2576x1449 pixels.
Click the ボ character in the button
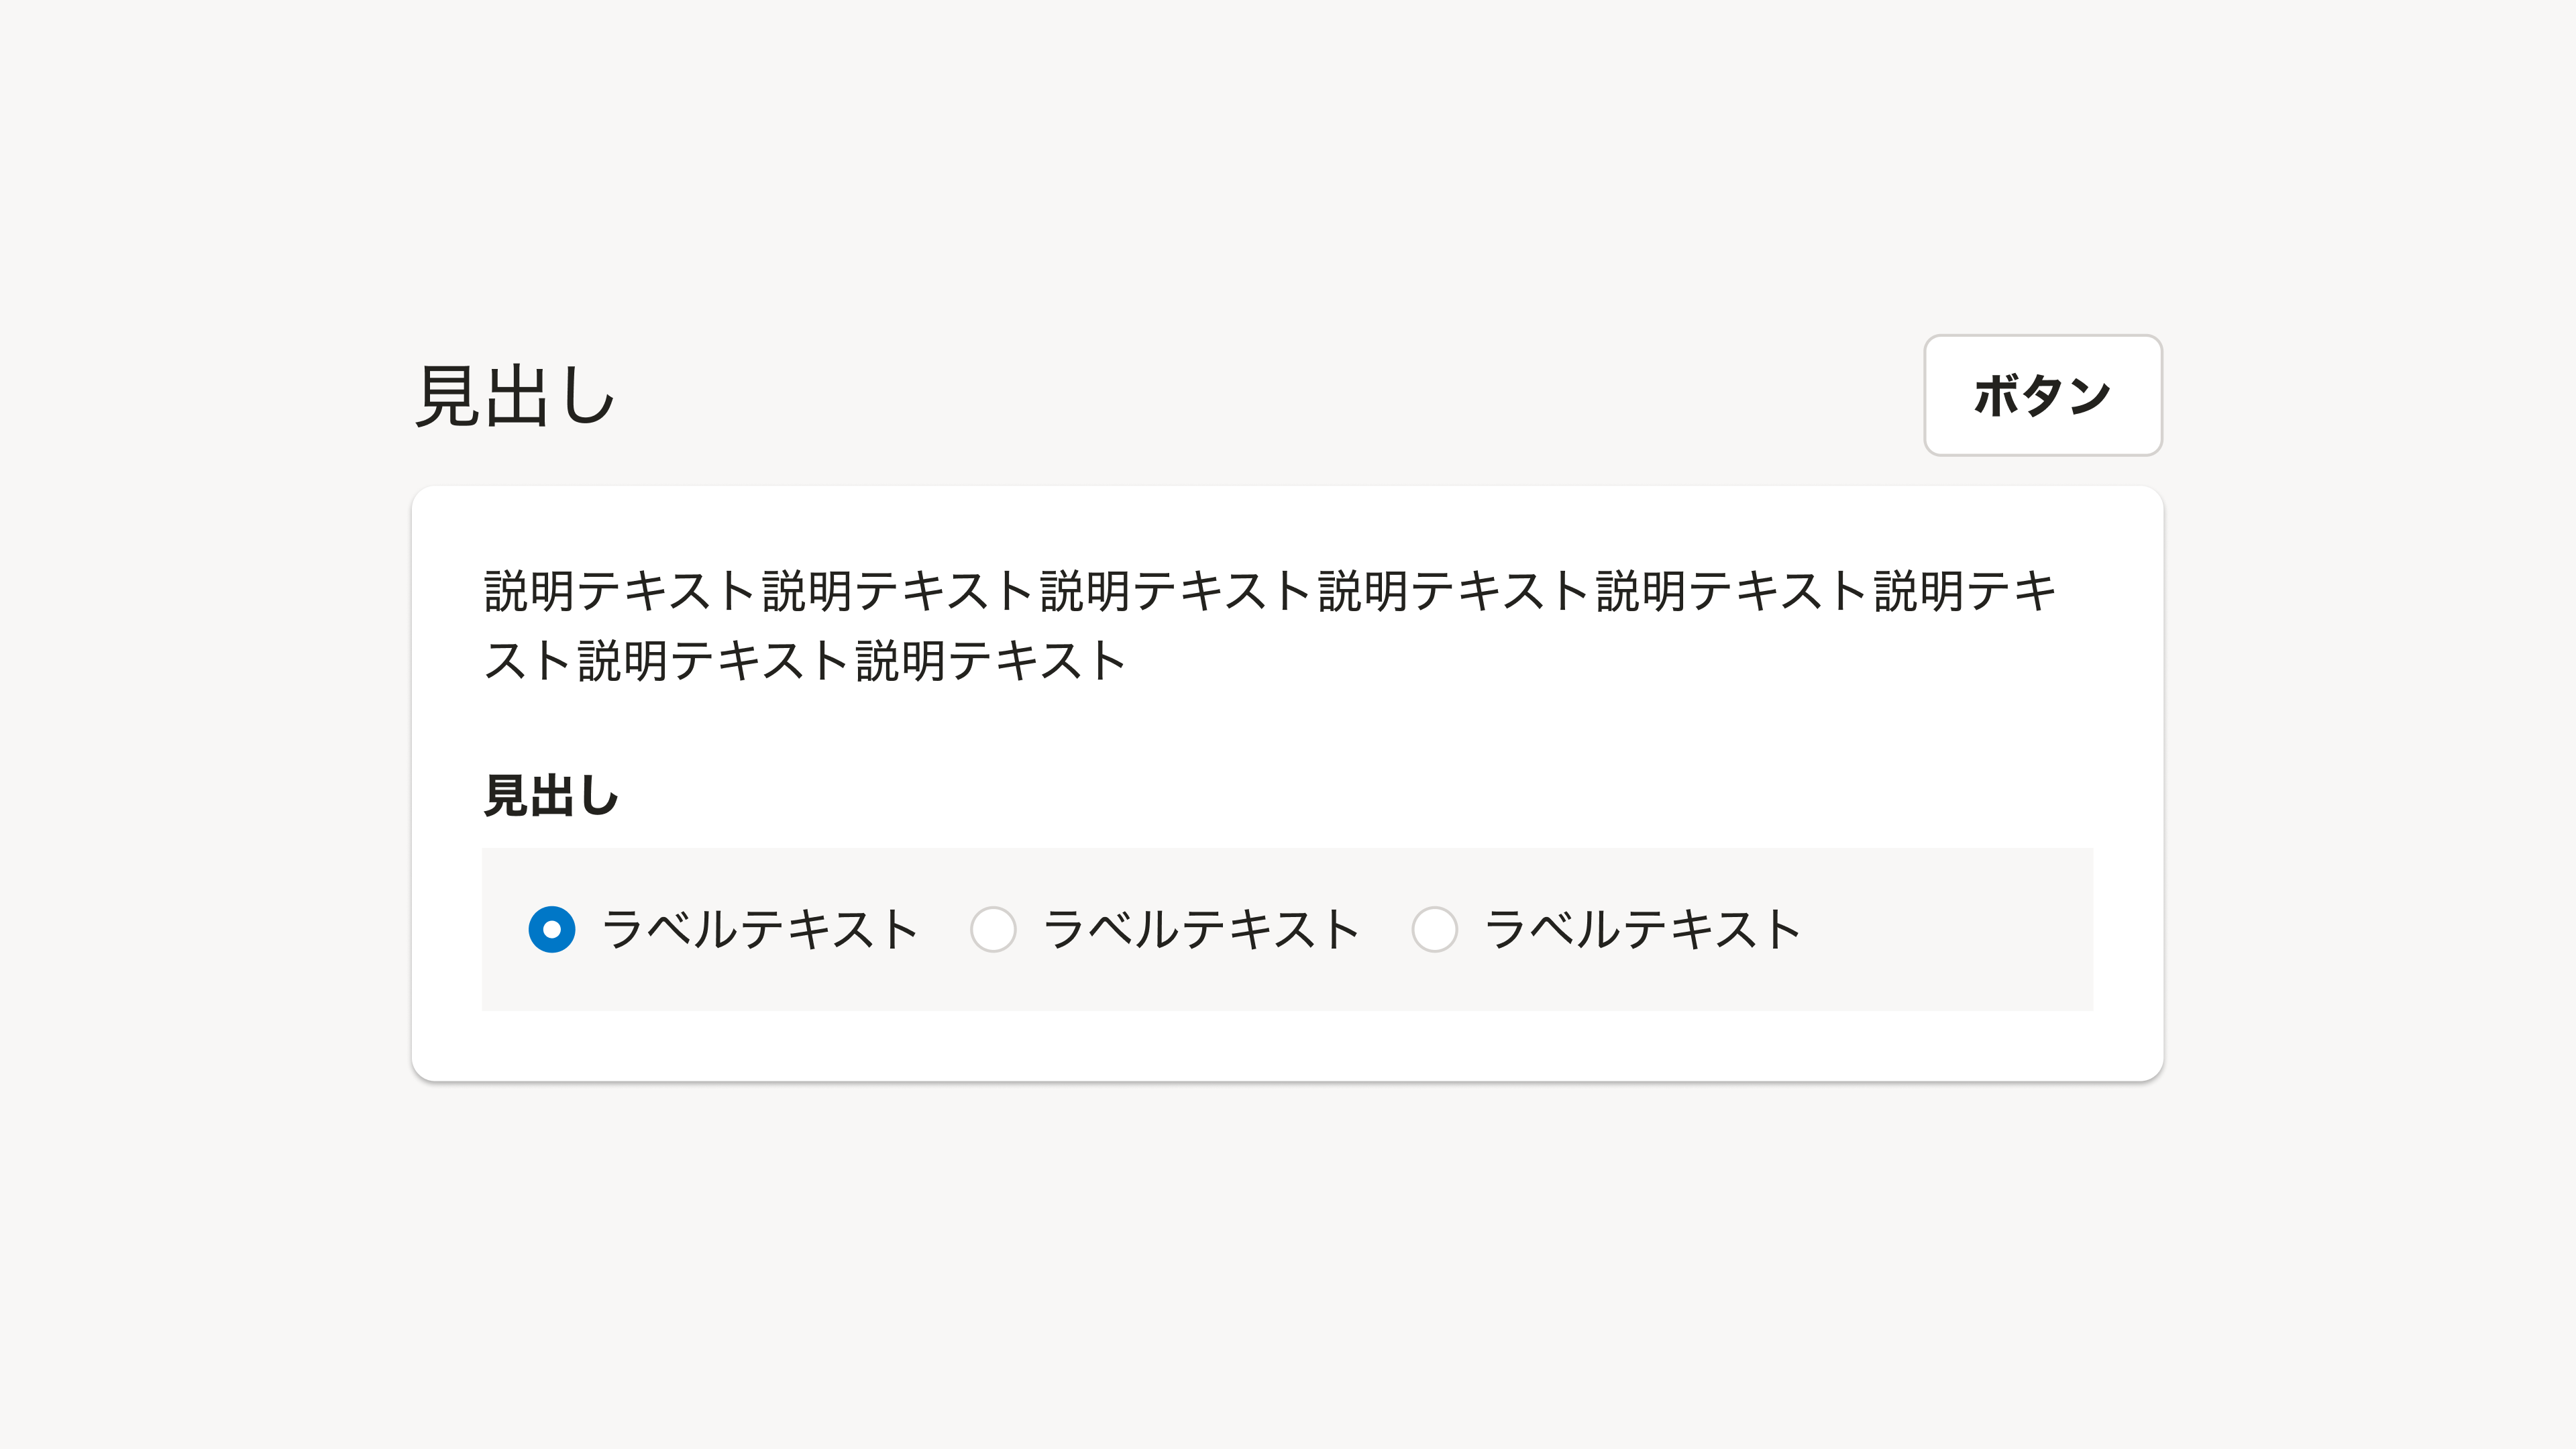pos(1996,395)
